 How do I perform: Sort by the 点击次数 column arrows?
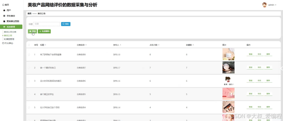[x=159, y=45]
